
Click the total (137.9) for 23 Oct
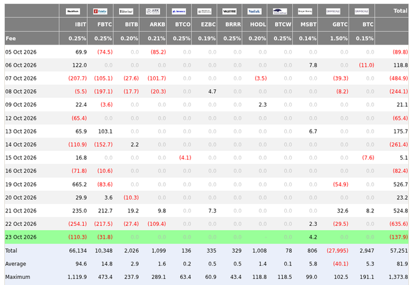[399, 237]
